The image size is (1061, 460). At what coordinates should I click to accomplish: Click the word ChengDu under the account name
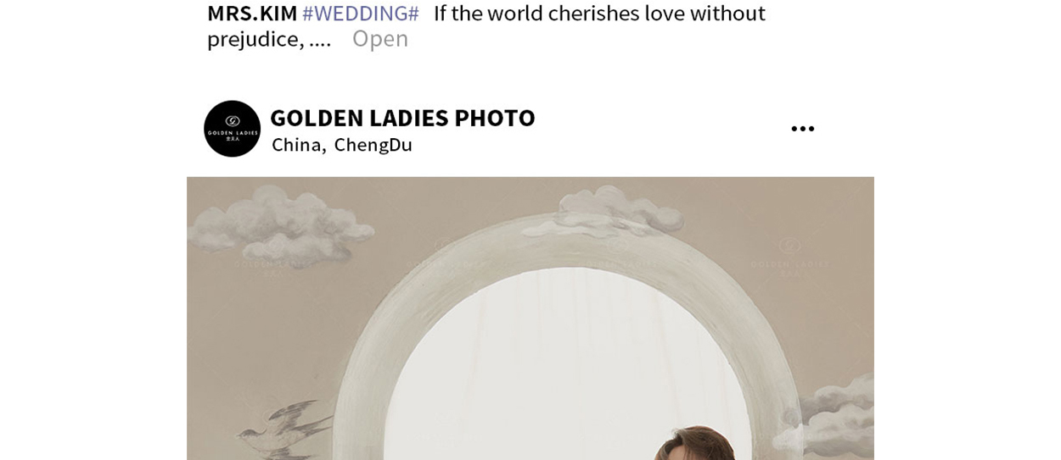point(373,145)
